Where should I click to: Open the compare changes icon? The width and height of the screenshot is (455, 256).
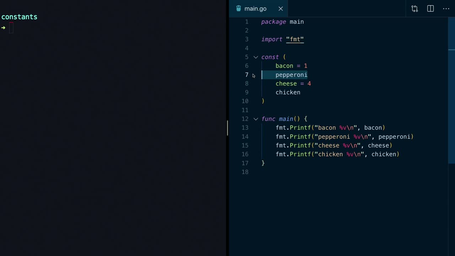click(414, 9)
